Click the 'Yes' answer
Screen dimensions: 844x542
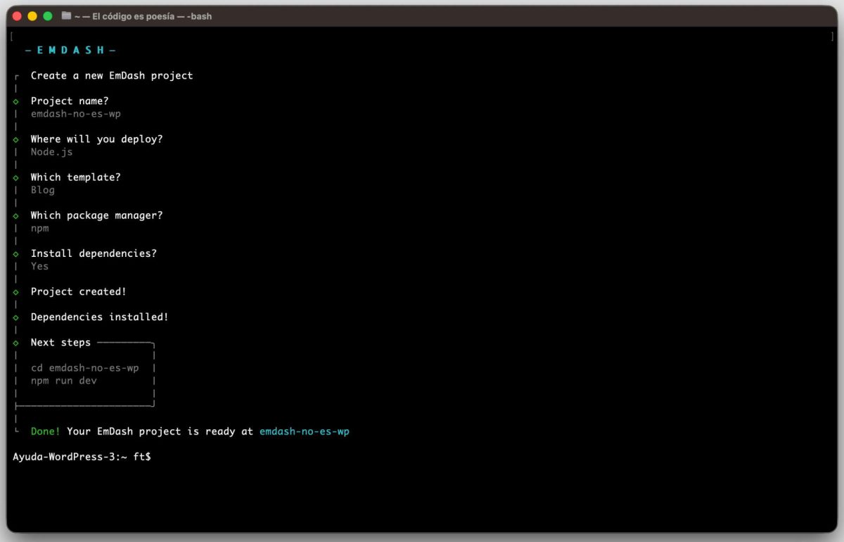click(x=39, y=265)
